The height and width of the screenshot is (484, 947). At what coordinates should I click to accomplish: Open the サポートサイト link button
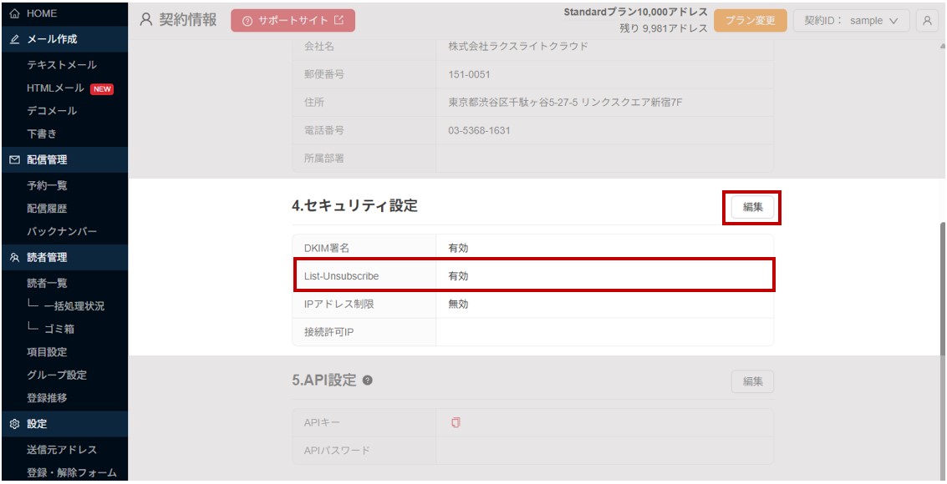[x=293, y=21]
